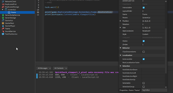Click the NextSelectionDown property field
Viewport: 173px width, 93px height.
tap(153, 69)
